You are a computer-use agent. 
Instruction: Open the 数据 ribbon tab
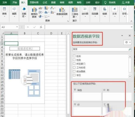tap(53, 2)
